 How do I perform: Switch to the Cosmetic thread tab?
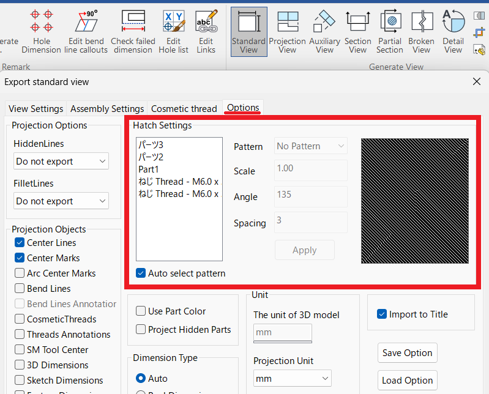(x=184, y=109)
